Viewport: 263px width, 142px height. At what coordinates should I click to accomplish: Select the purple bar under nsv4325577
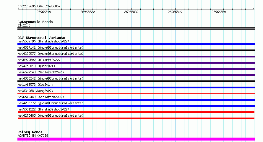(x=136, y=57)
